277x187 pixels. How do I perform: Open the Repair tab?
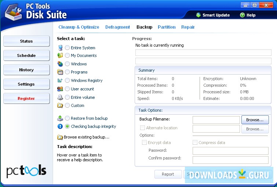[x=188, y=27]
